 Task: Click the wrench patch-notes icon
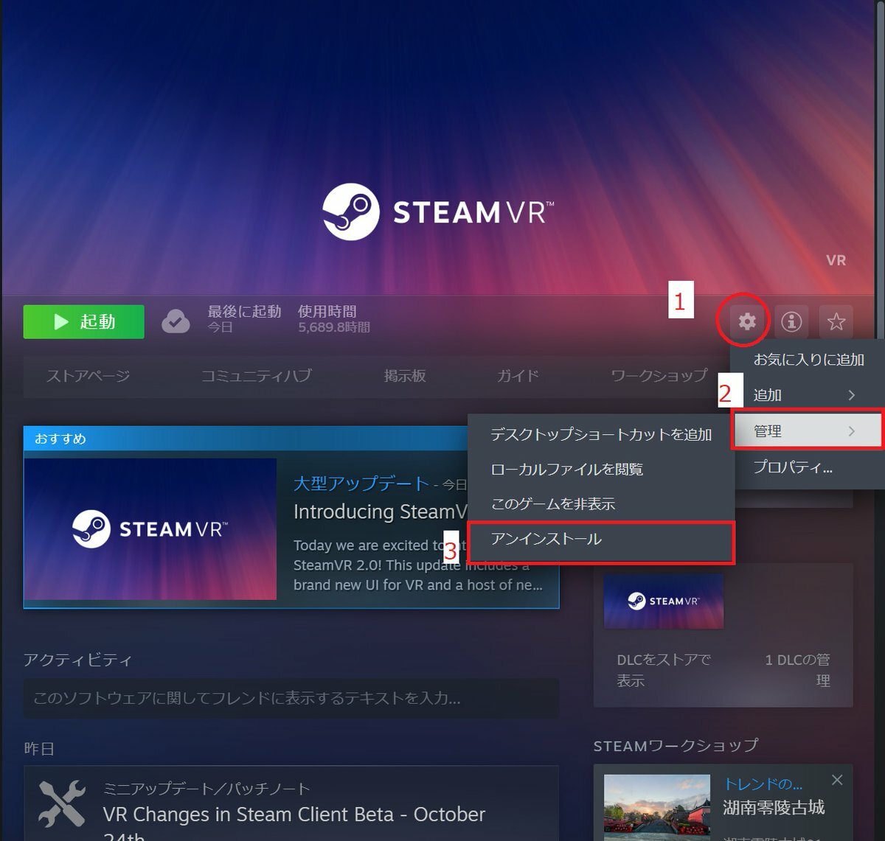63,804
